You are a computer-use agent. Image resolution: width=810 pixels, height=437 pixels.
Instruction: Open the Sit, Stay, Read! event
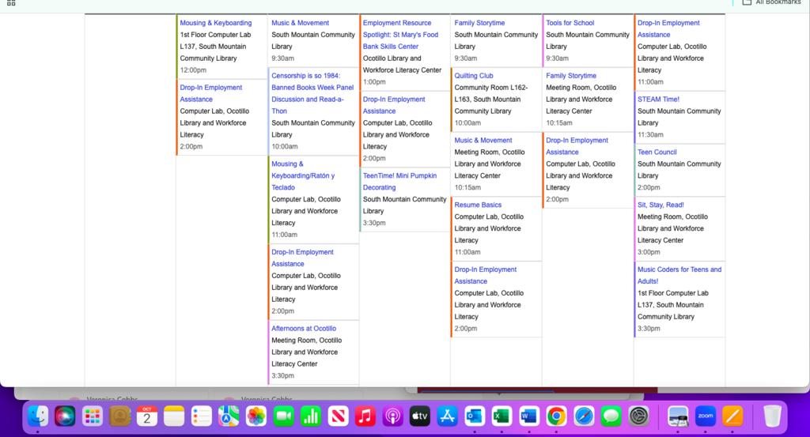click(x=660, y=205)
